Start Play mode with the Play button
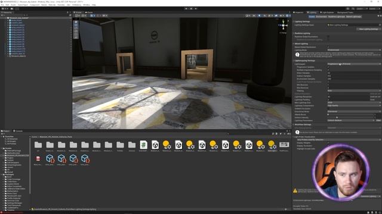 [x=186, y=8]
